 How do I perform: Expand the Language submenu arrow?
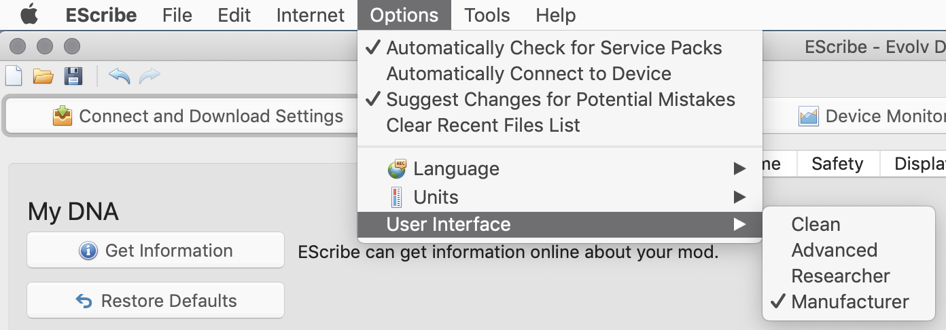pos(739,169)
